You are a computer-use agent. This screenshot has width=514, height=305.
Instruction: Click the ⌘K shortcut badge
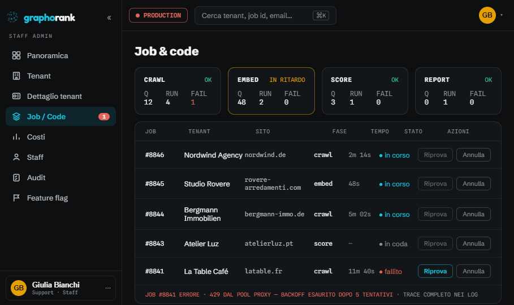coord(321,15)
